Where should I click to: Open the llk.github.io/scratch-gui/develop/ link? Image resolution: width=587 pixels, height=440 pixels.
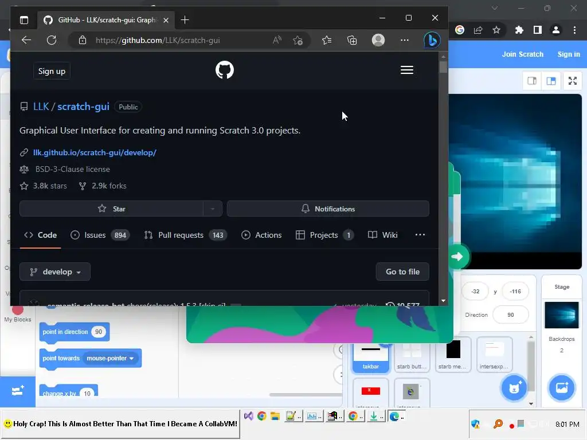(95, 152)
